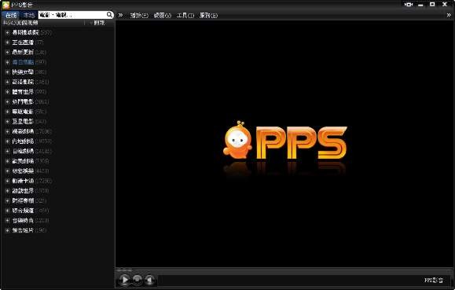This screenshot has height=290, width=455.
Task: Click the PPS logo in the video area
Action: point(285,141)
